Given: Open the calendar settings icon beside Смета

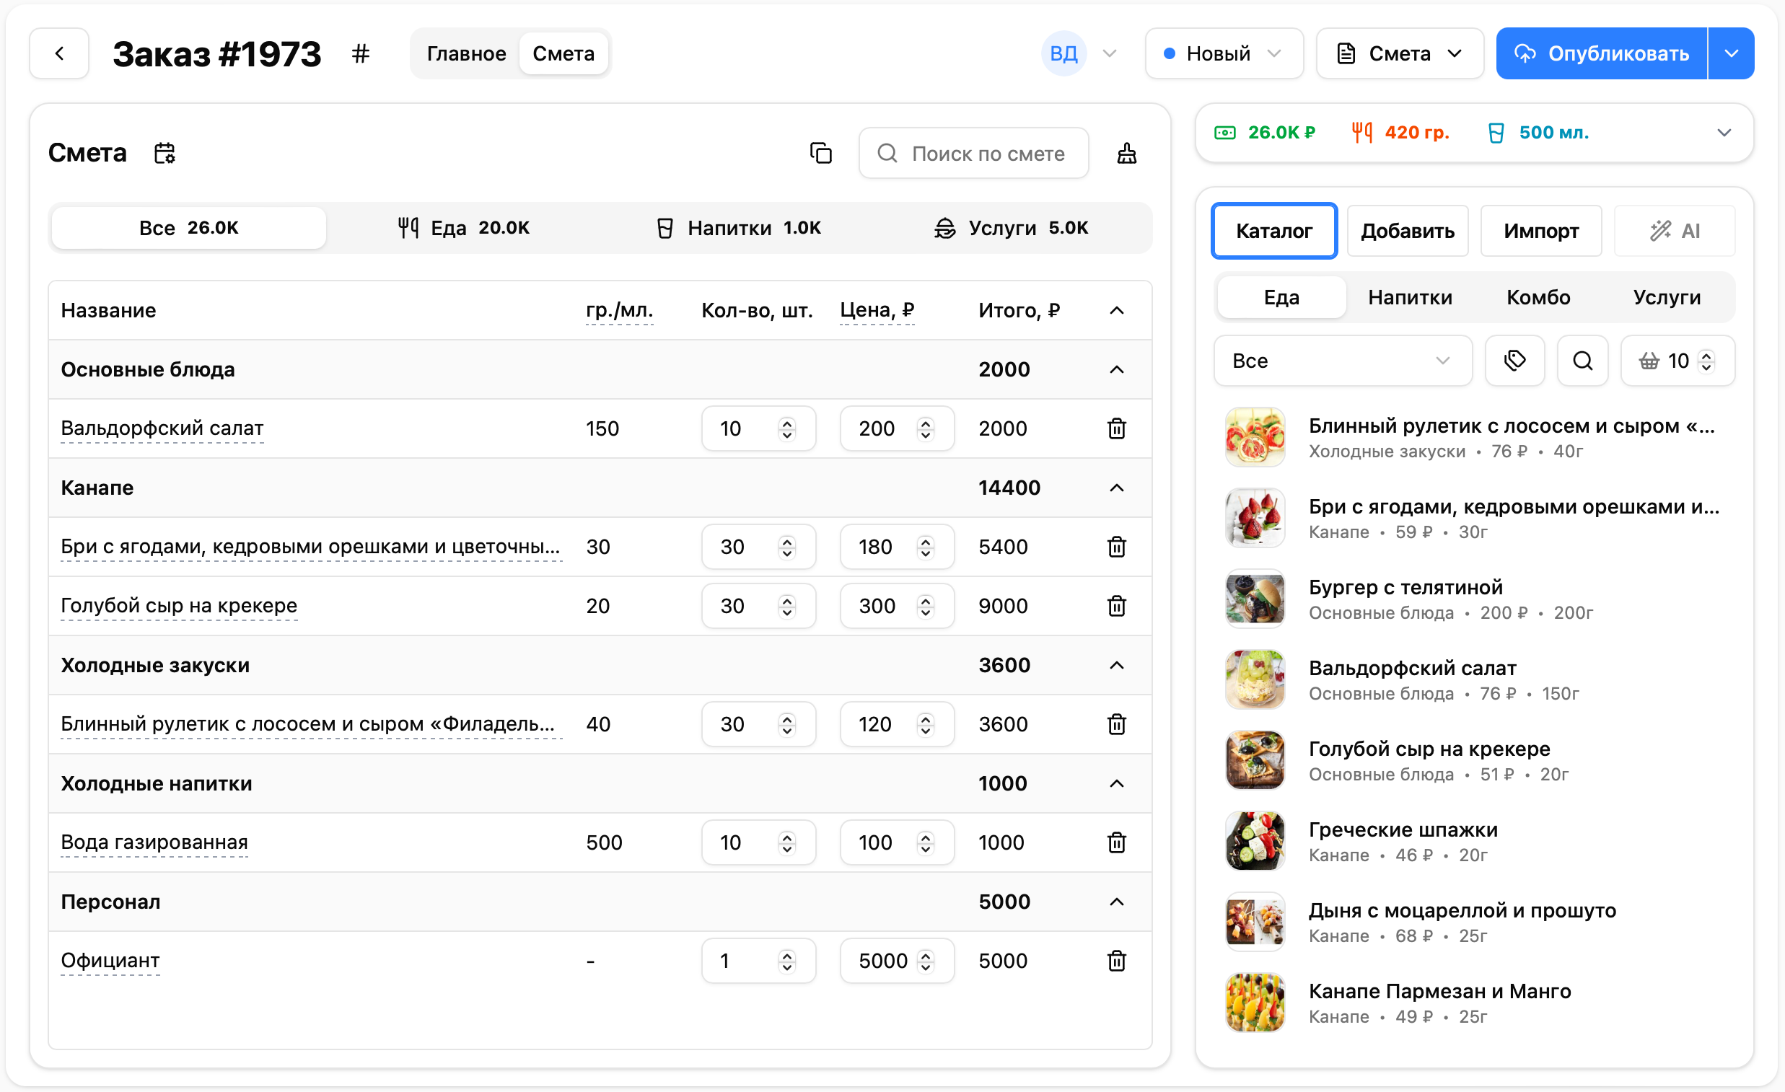Looking at the screenshot, I should click(165, 154).
